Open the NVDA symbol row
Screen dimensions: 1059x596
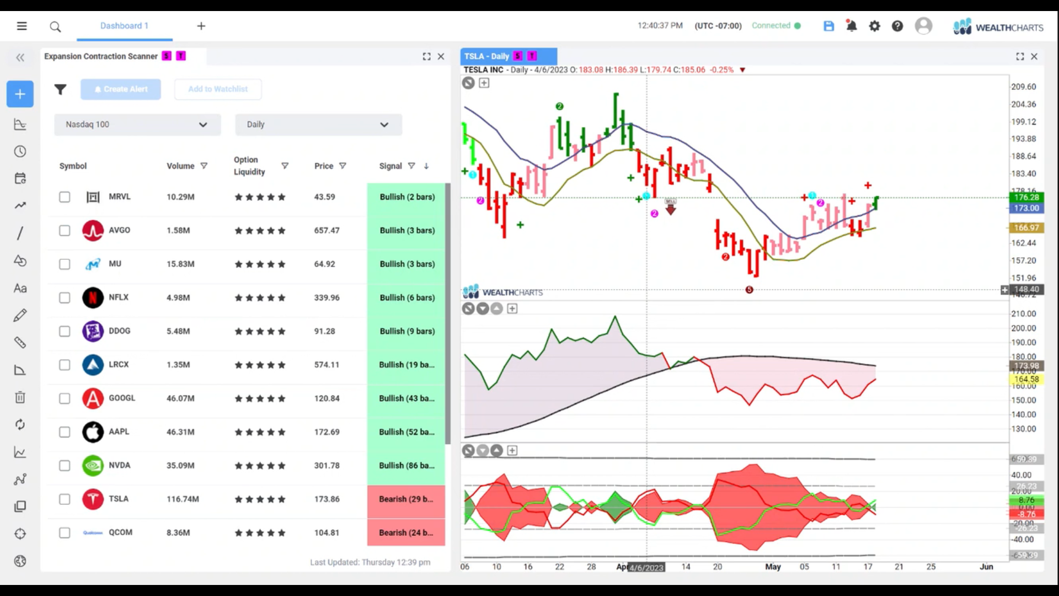tap(247, 466)
